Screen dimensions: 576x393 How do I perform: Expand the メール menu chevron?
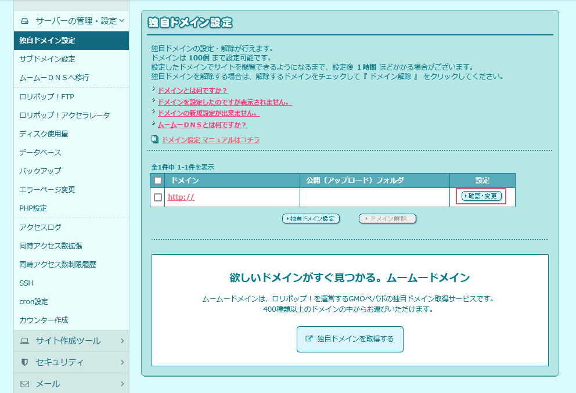pos(122,384)
